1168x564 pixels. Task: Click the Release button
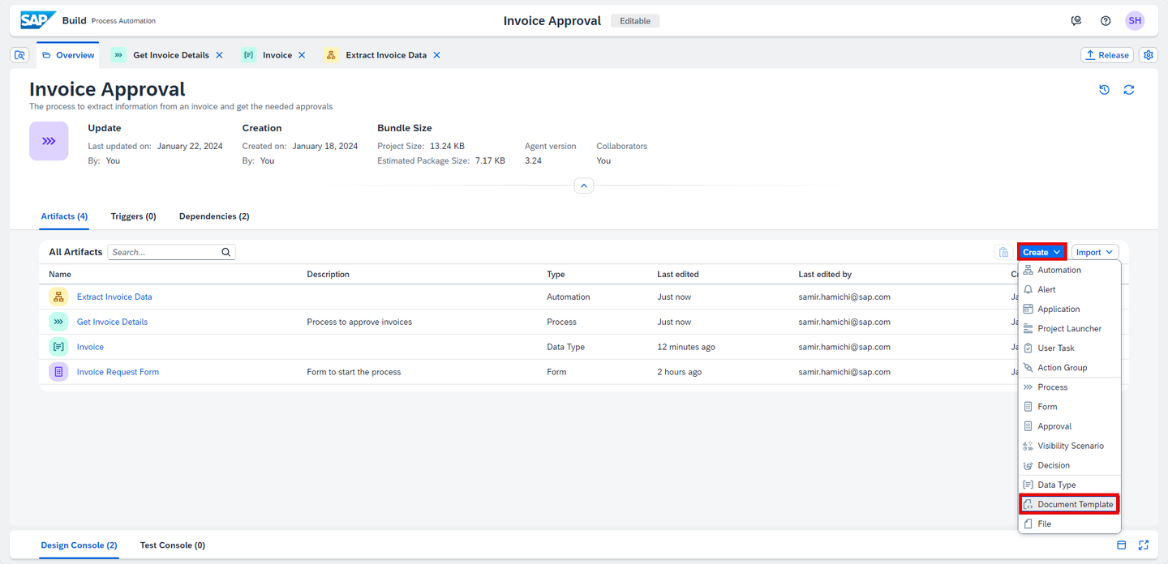pyautogui.click(x=1106, y=55)
